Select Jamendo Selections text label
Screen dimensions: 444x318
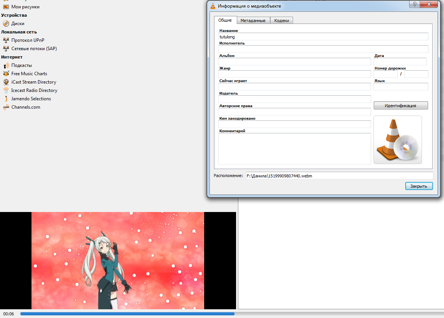pyautogui.click(x=31, y=99)
